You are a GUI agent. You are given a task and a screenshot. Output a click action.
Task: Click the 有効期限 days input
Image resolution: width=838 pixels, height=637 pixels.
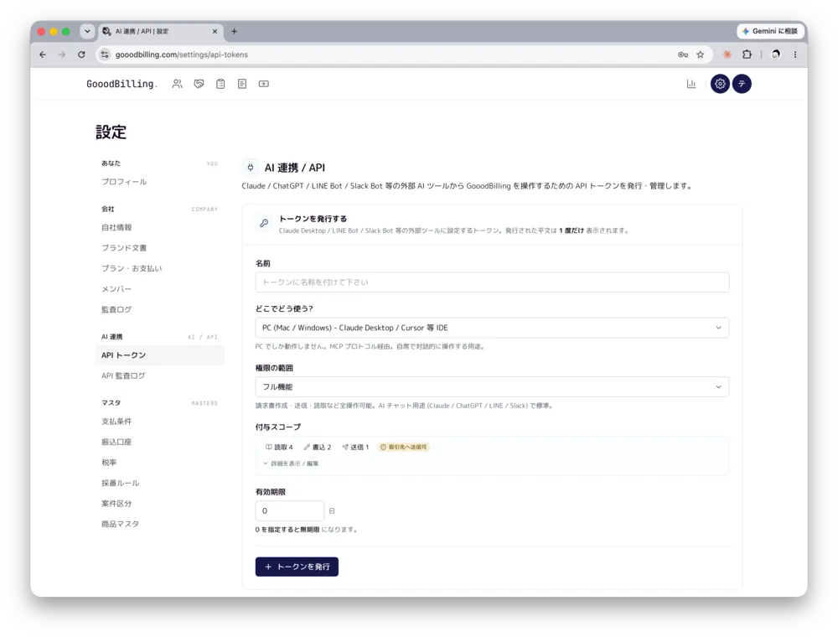(x=290, y=511)
